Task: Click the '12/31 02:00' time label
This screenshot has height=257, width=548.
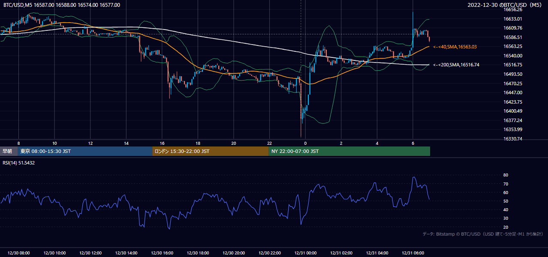Action: 341,253
